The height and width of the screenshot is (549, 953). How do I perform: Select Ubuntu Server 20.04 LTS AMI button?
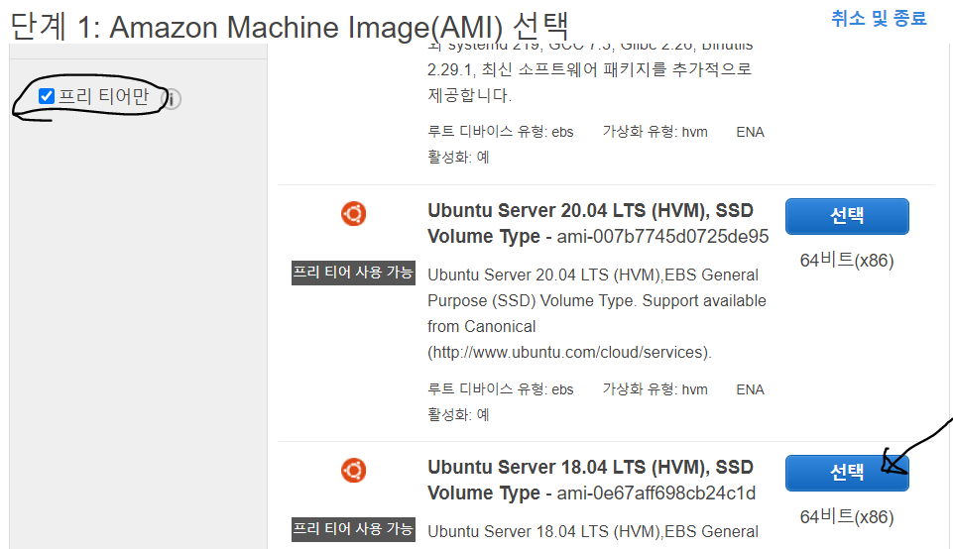(847, 216)
